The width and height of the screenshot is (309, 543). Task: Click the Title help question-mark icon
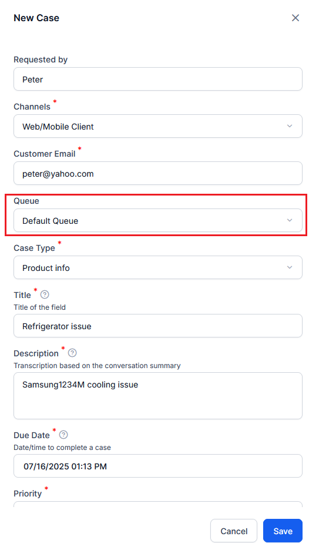coord(45,294)
